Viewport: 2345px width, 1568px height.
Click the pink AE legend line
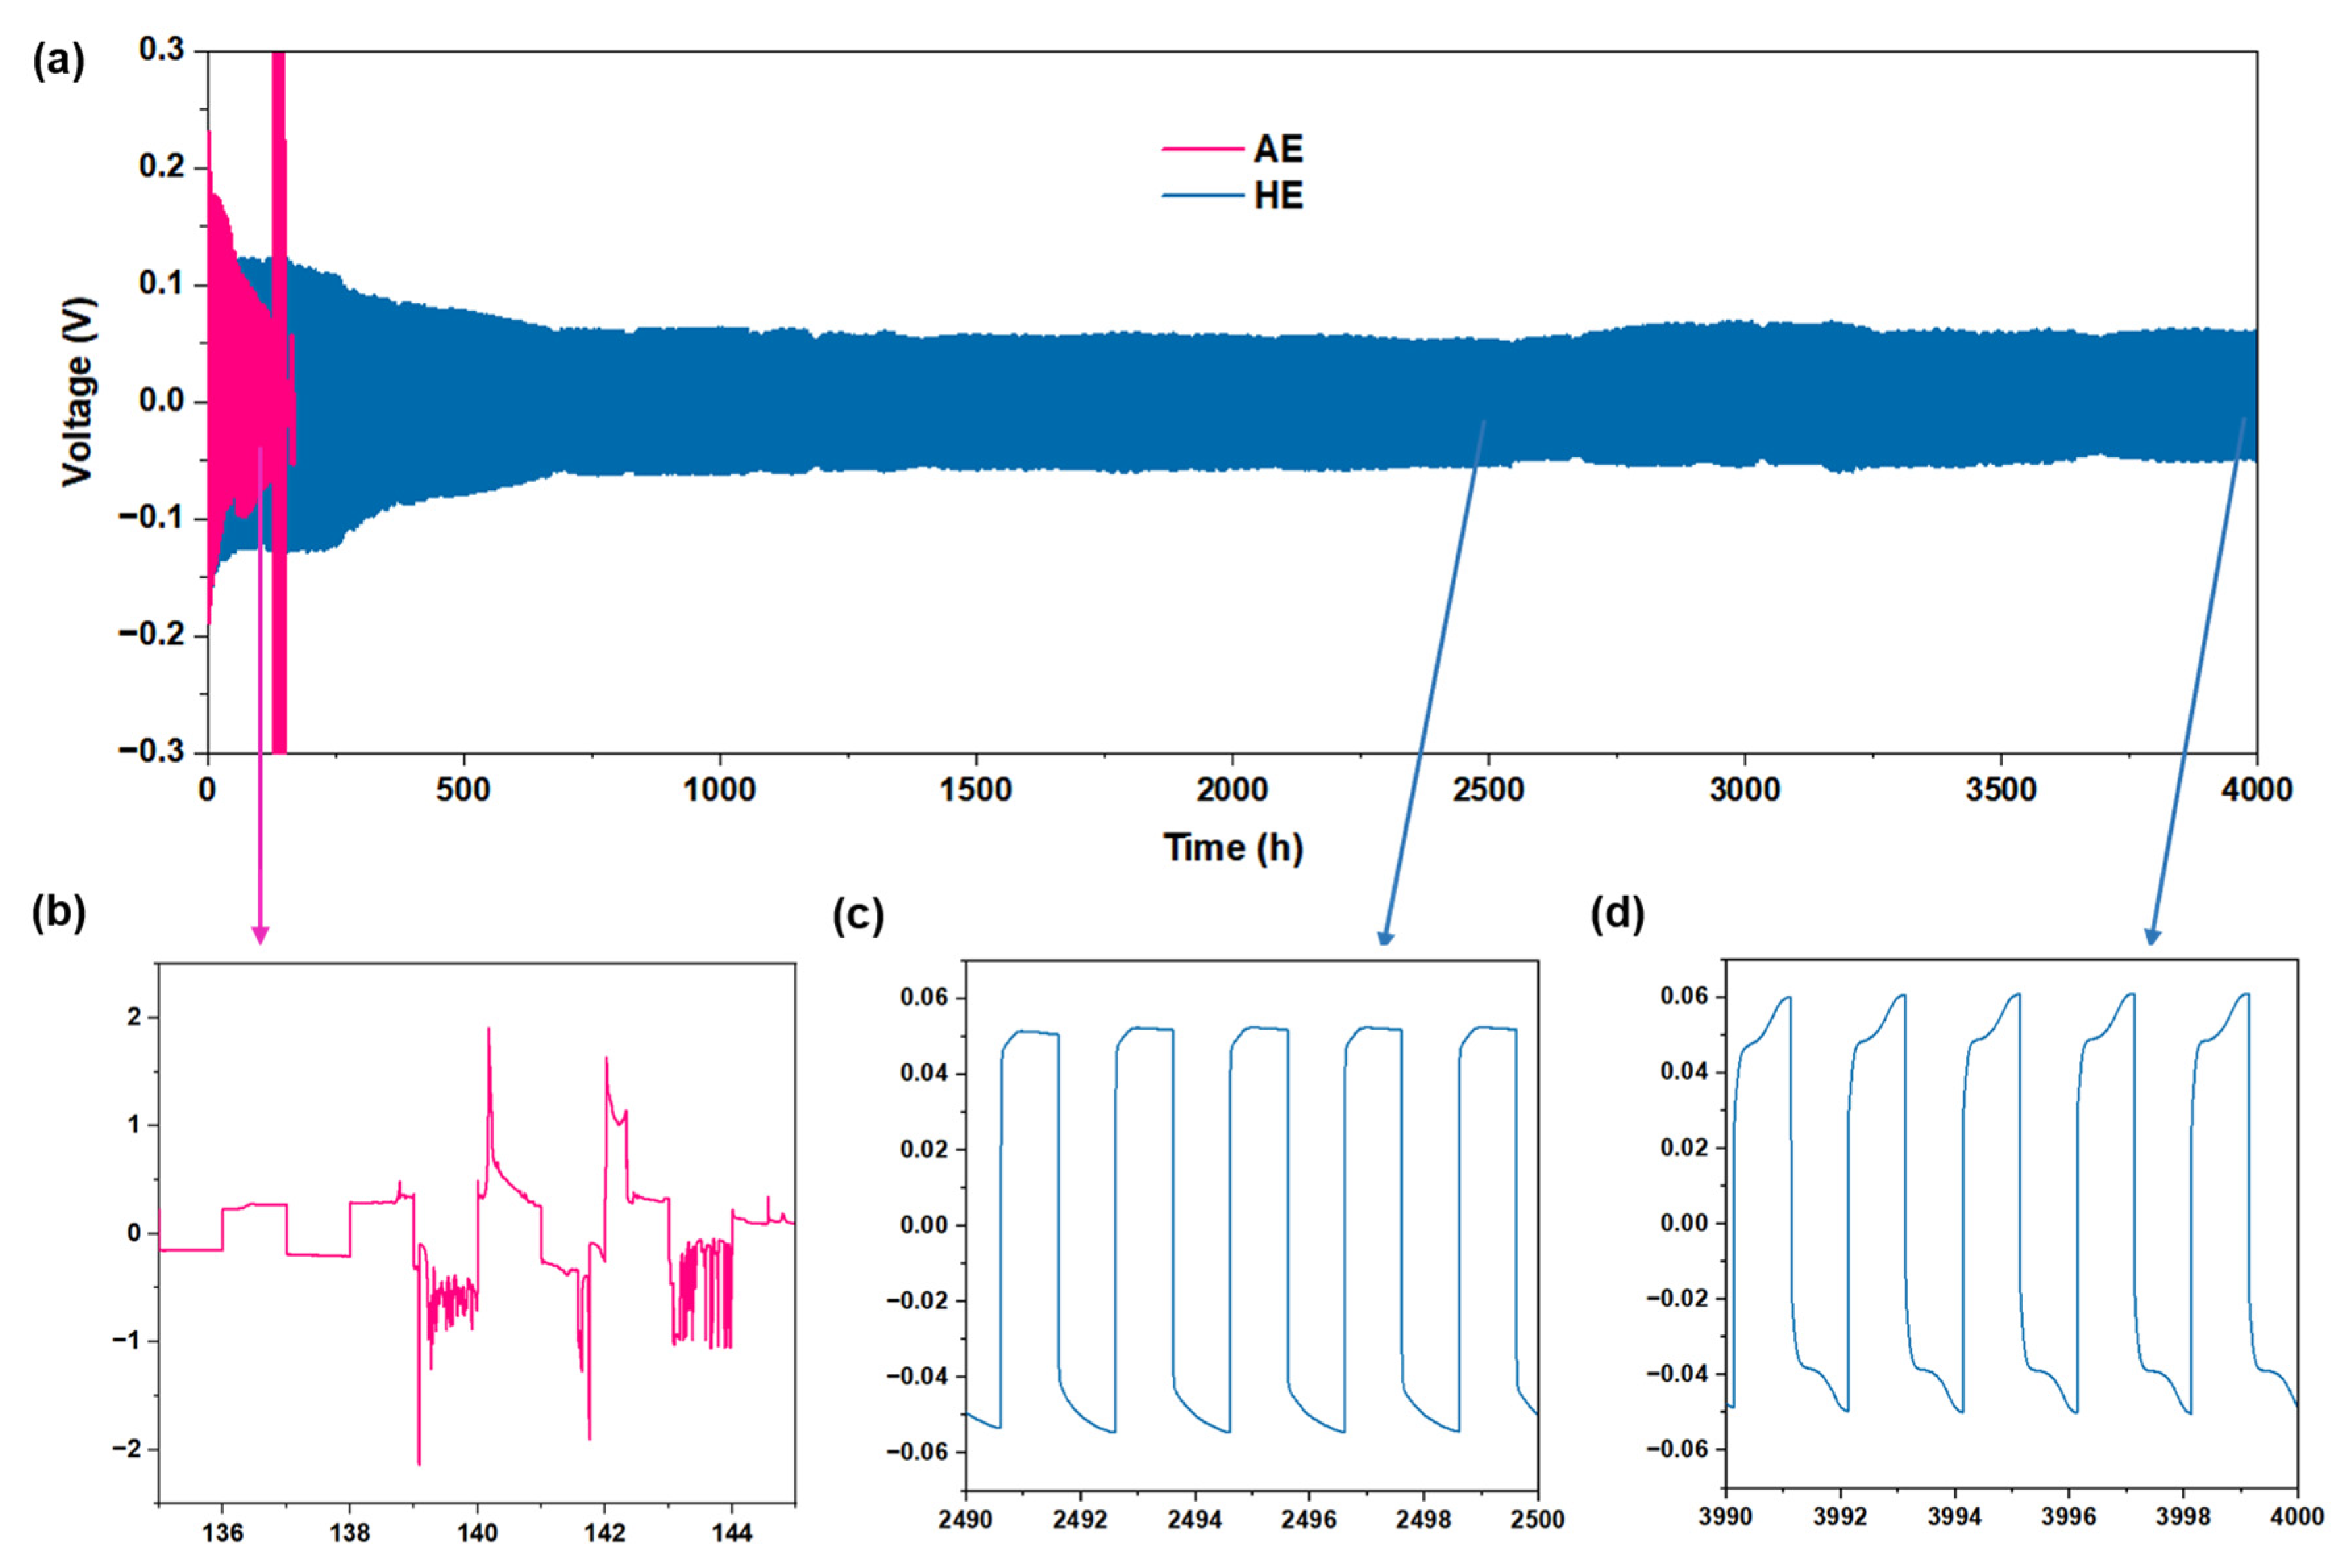(x=1202, y=149)
